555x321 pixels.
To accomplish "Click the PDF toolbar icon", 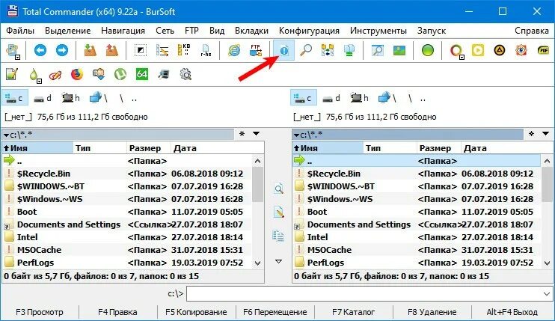I will tap(543, 50).
